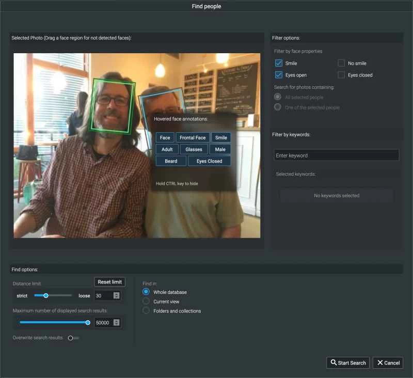This screenshot has width=413, height=378.
Task: Click the Beard annotation tag
Action: coord(171,161)
